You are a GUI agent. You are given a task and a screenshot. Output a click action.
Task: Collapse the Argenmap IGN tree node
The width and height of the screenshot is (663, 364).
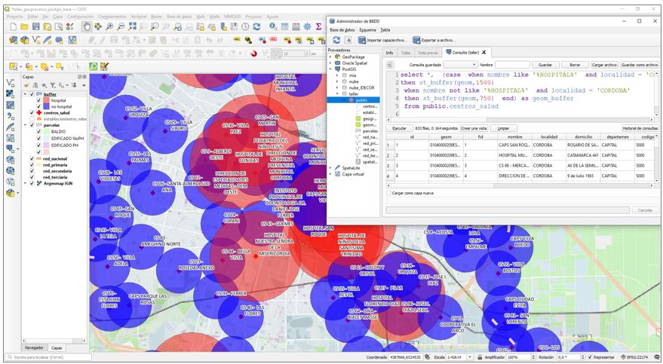(x=26, y=184)
